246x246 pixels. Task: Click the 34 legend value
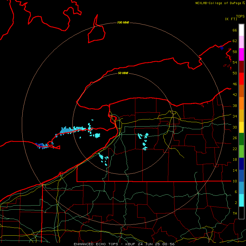pyautogui.click(x=235, y=116)
